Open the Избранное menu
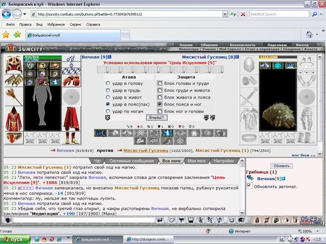 (56, 24)
